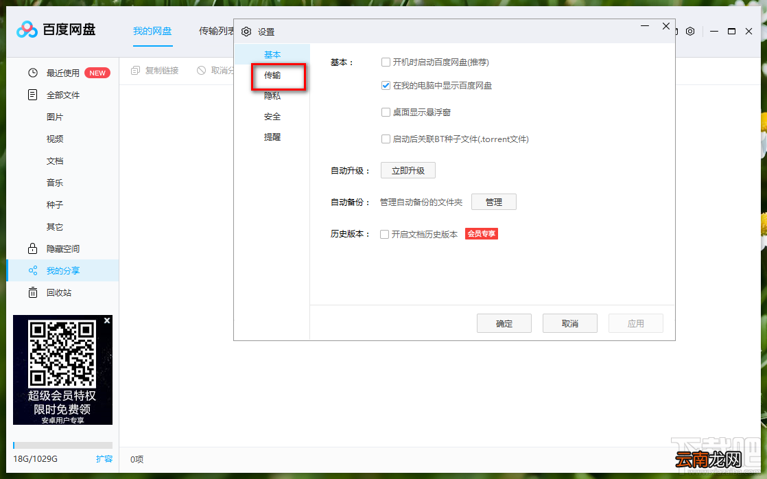Open 我的分享 in the sidebar

tap(62, 270)
